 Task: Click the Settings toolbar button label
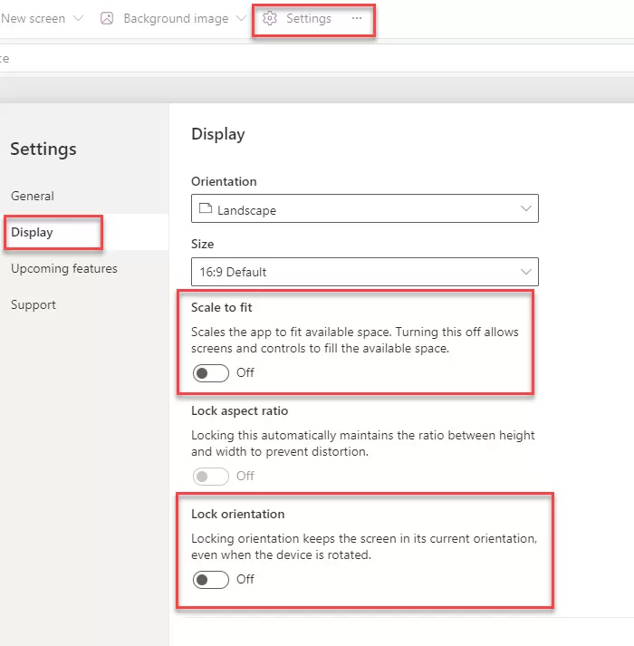point(309,18)
